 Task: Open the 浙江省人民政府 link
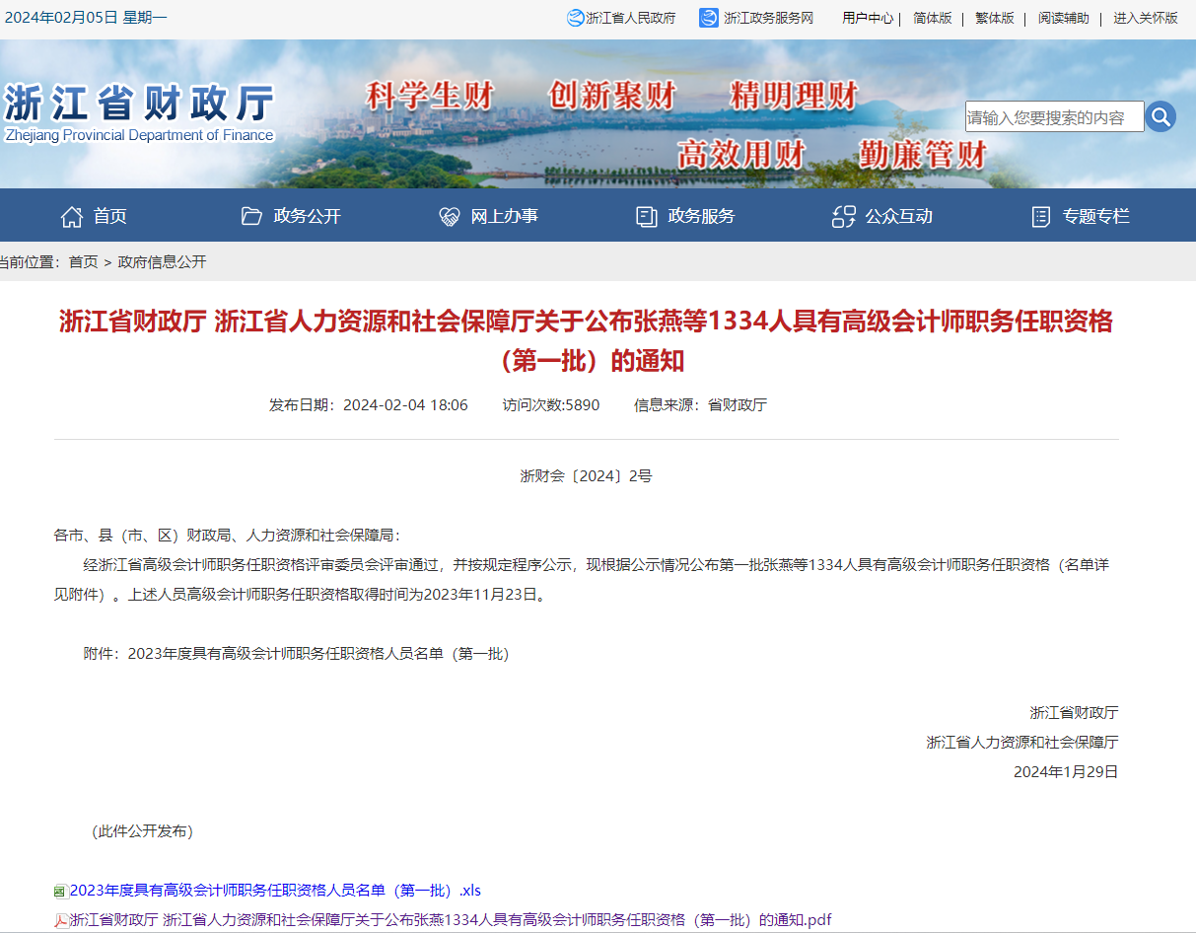pos(631,18)
